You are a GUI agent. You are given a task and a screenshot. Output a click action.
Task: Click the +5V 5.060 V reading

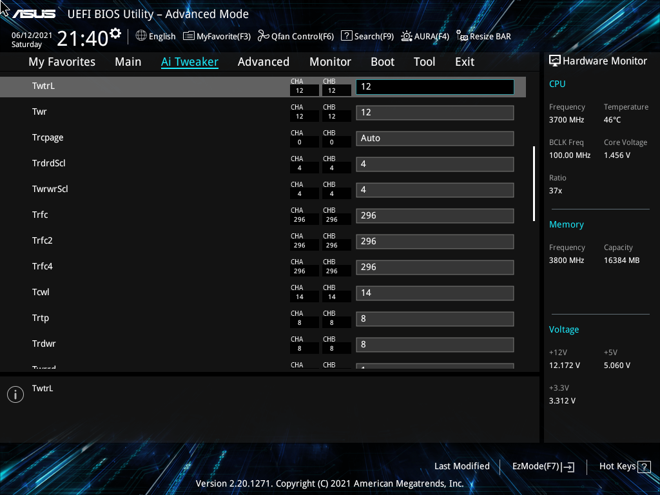[x=617, y=365]
